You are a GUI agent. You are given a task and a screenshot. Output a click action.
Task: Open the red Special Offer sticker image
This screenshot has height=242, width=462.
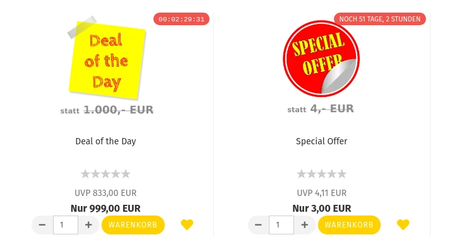321,58
